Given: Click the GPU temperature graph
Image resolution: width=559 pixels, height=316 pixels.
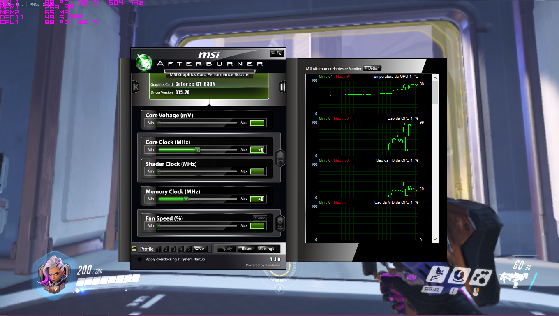Looking at the screenshot, I should pyautogui.click(x=369, y=97).
